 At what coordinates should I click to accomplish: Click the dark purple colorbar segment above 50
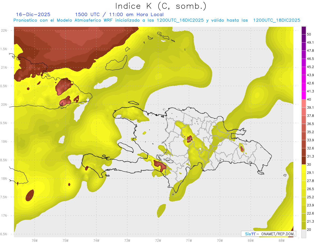304,30
